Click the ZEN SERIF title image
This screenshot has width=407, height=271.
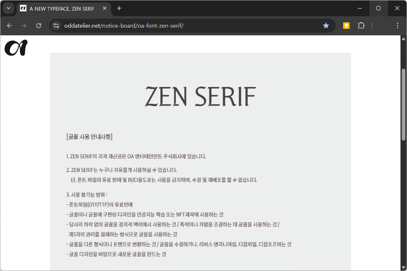click(200, 96)
